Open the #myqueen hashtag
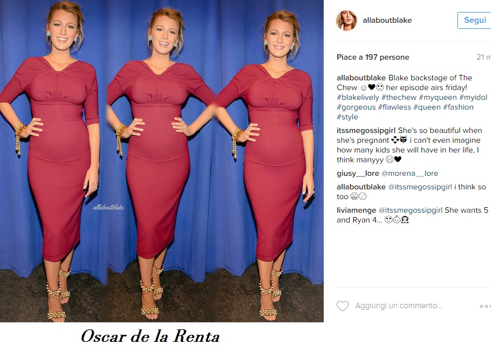This screenshot has width=491, height=350. pyautogui.click(x=438, y=97)
